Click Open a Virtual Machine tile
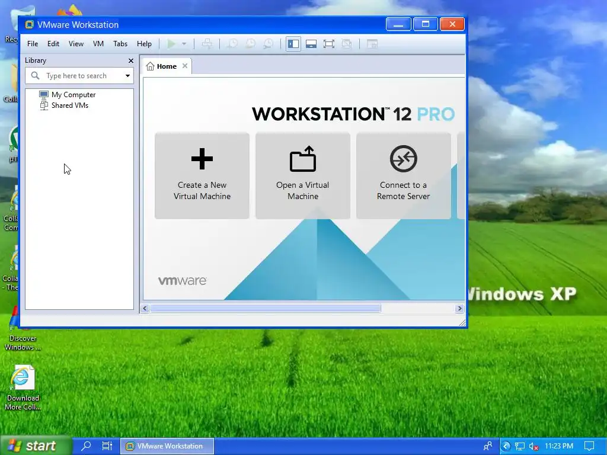The width and height of the screenshot is (607, 455). [x=303, y=175]
